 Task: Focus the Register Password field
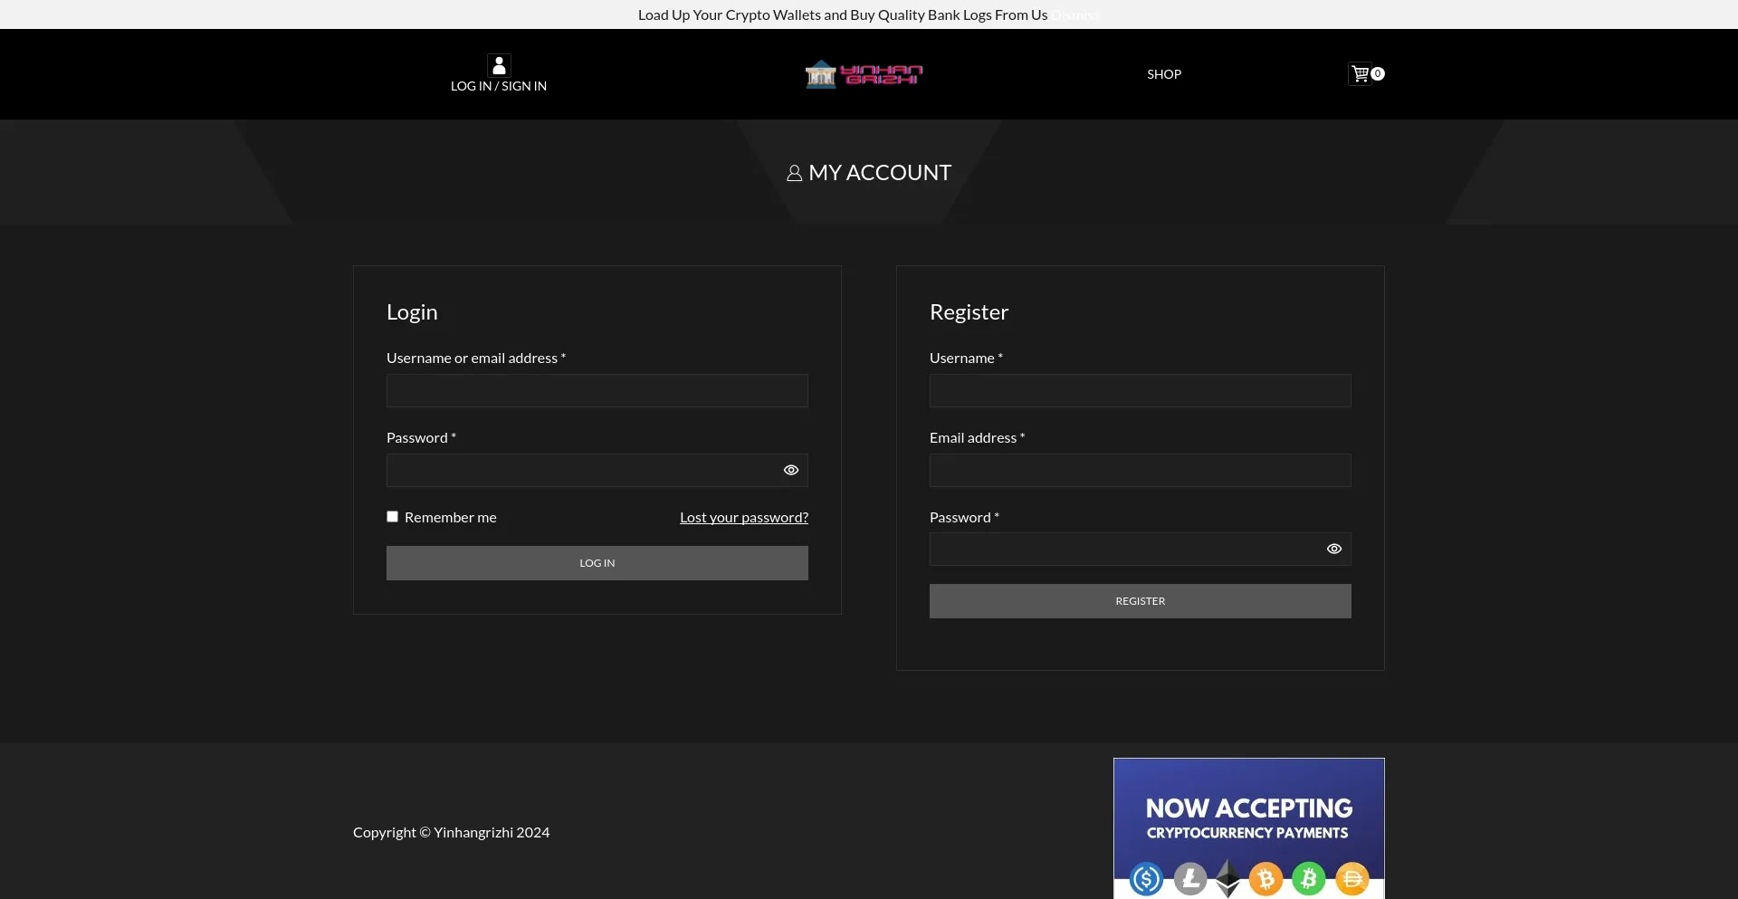click(1141, 549)
